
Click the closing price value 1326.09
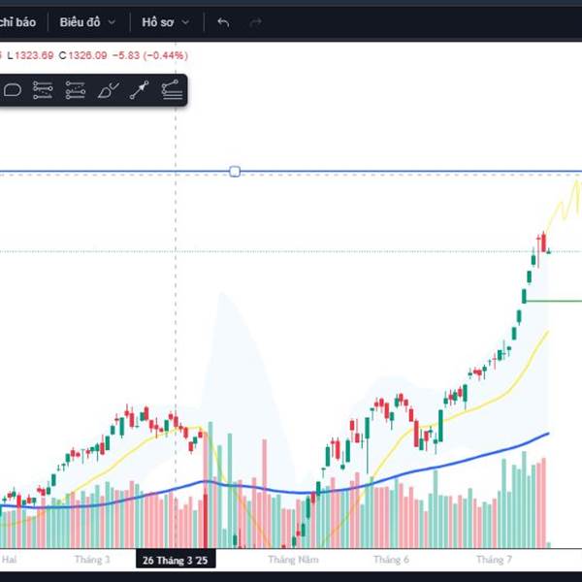[x=88, y=55]
